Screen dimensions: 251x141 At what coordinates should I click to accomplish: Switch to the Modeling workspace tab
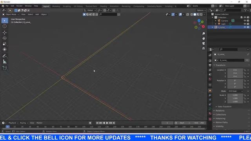coord(56,6)
